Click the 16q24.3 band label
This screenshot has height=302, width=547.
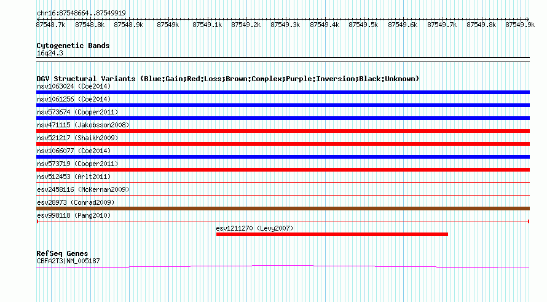[x=50, y=53]
